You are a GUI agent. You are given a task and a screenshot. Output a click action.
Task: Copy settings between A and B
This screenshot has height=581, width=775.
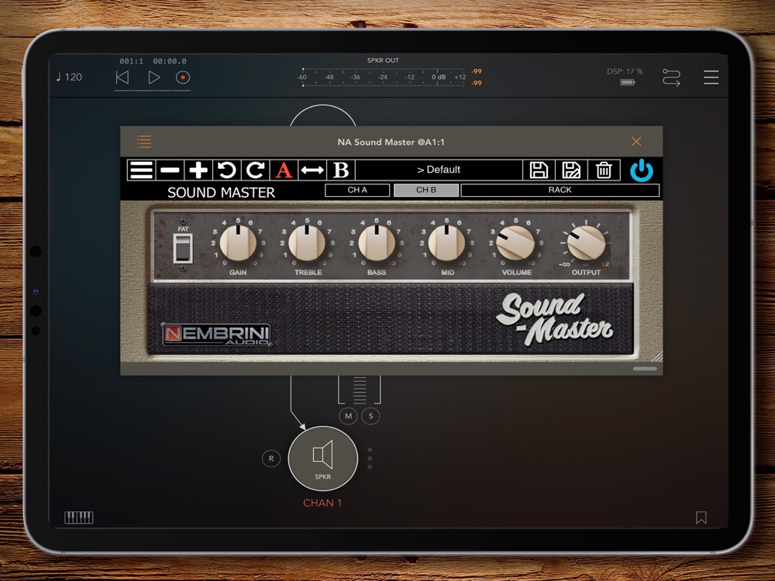tap(312, 170)
